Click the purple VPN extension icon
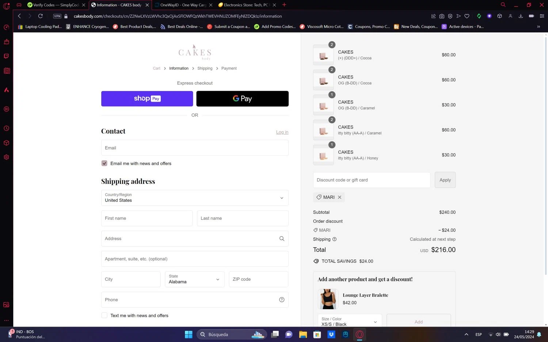This screenshot has width=548, height=342. tap(490, 16)
